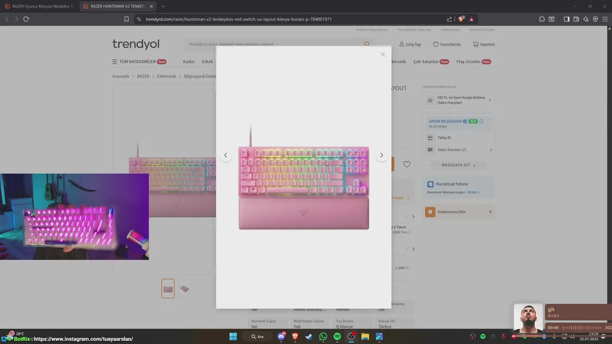
Task: Add product to favorites heart button
Action: click(406, 164)
